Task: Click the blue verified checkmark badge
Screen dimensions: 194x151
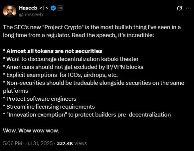Action: click(53, 8)
